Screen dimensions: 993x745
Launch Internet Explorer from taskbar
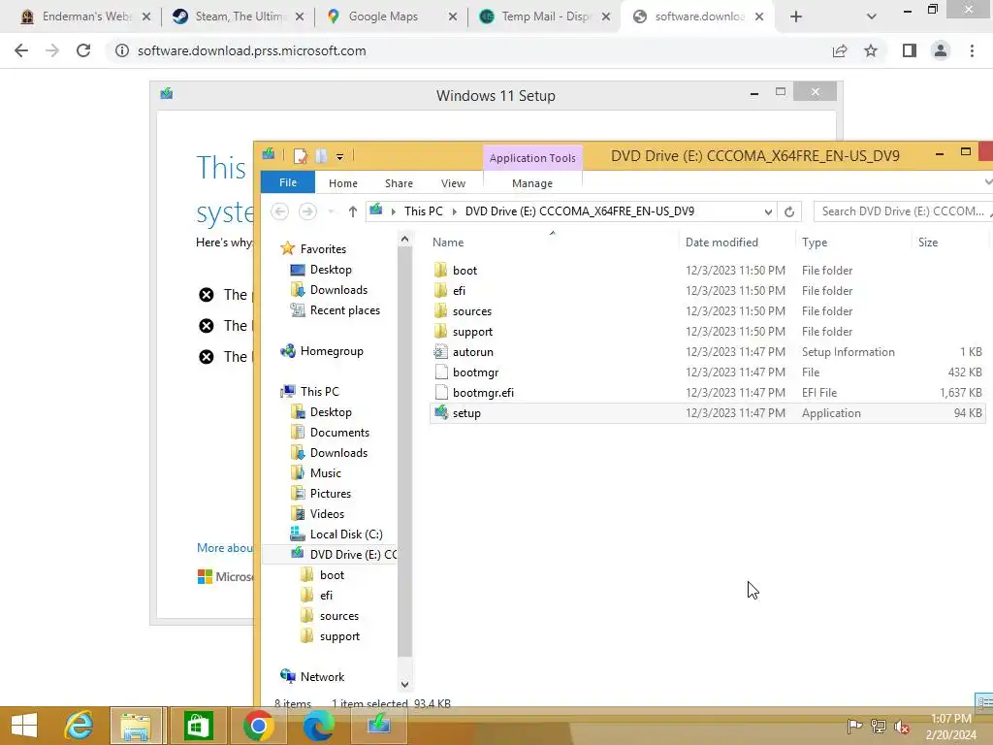[x=79, y=726]
